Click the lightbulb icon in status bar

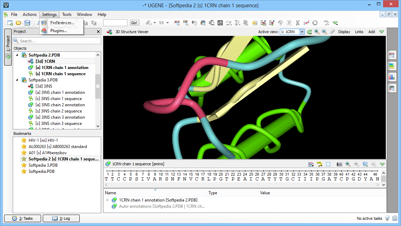point(387,218)
